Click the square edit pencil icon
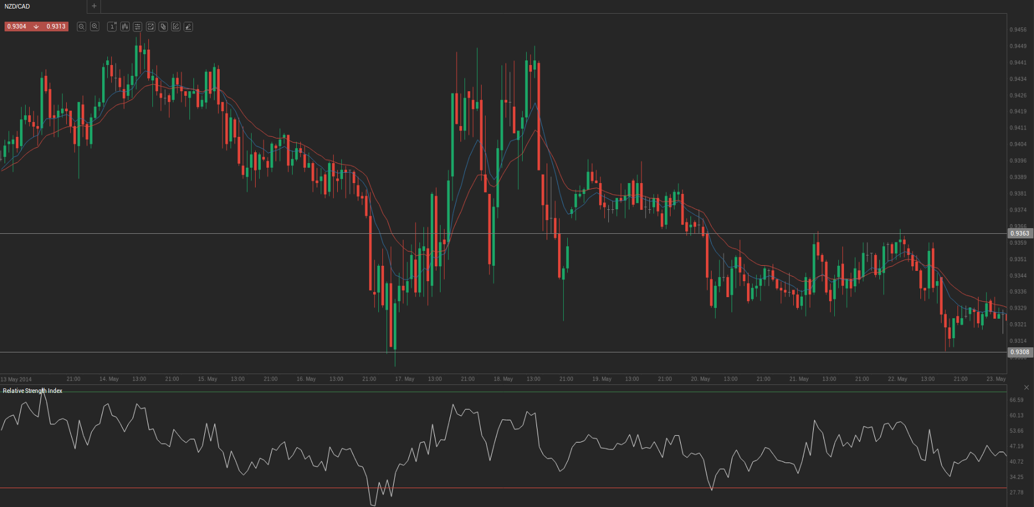The image size is (1034, 507). point(176,27)
